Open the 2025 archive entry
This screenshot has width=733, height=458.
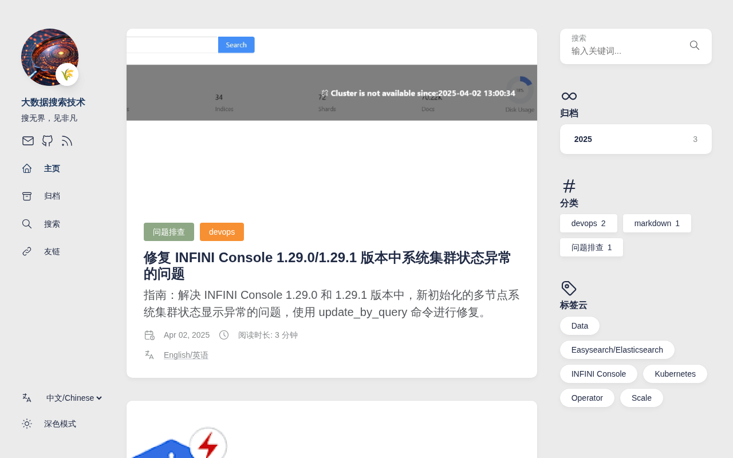pos(636,139)
